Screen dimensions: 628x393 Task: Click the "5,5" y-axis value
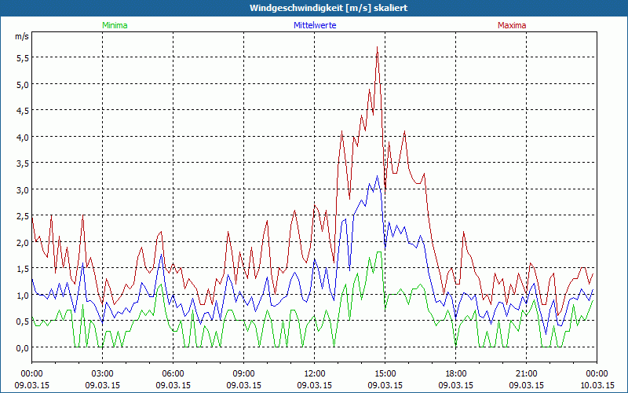click(x=23, y=57)
